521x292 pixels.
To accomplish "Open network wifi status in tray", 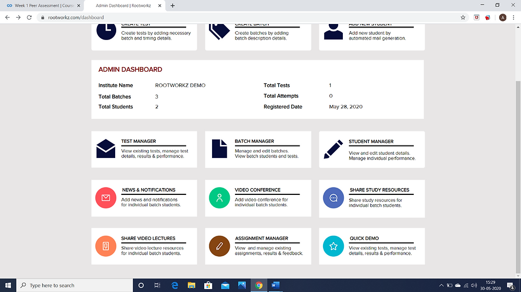I will [466, 285].
